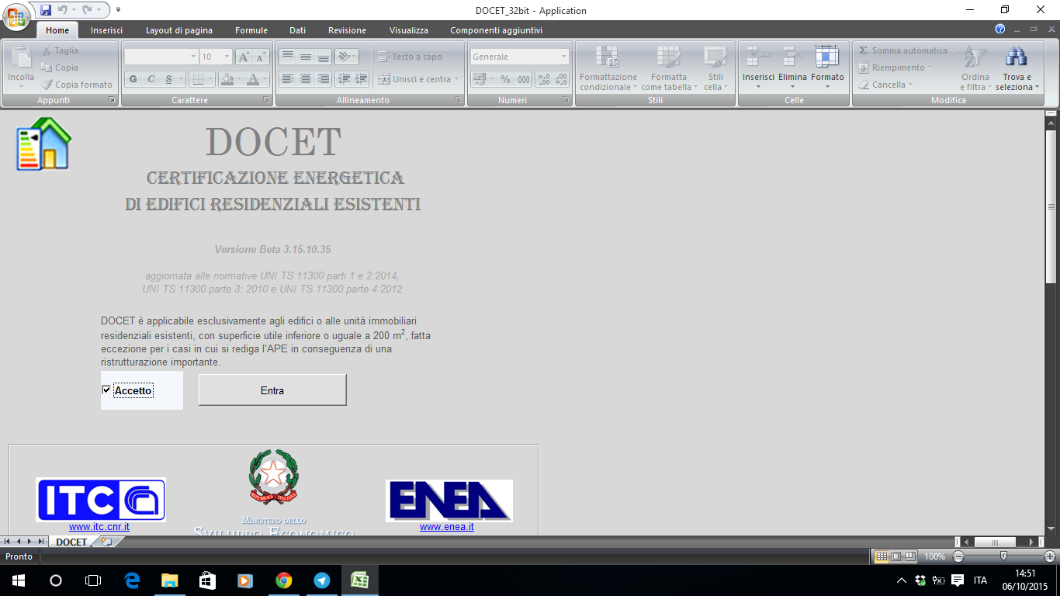Decrease the indent
This screenshot has height=596, width=1060.
344,79
